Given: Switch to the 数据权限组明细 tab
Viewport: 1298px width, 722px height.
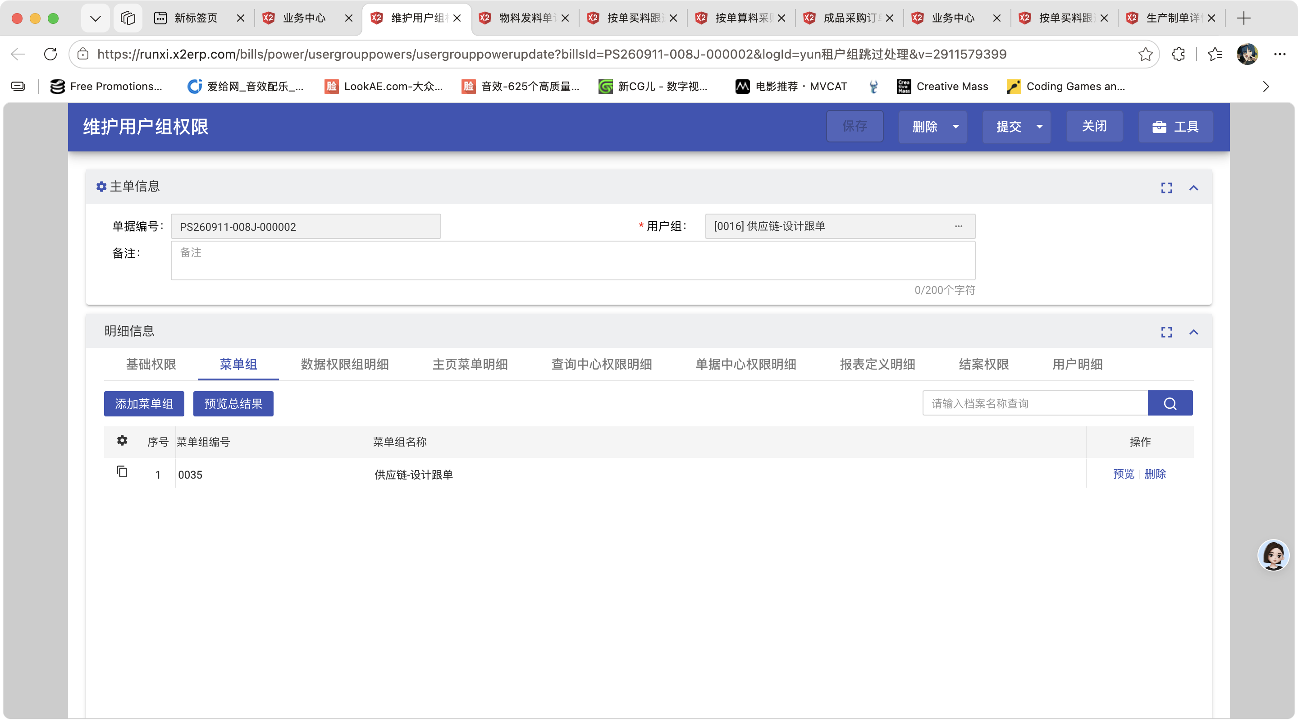Looking at the screenshot, I should (345, 364).
